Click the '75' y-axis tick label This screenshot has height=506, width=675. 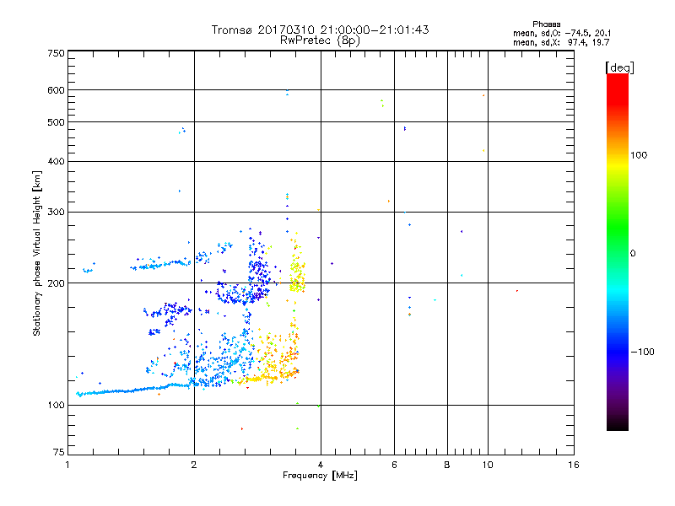click(x=59, y=452)
